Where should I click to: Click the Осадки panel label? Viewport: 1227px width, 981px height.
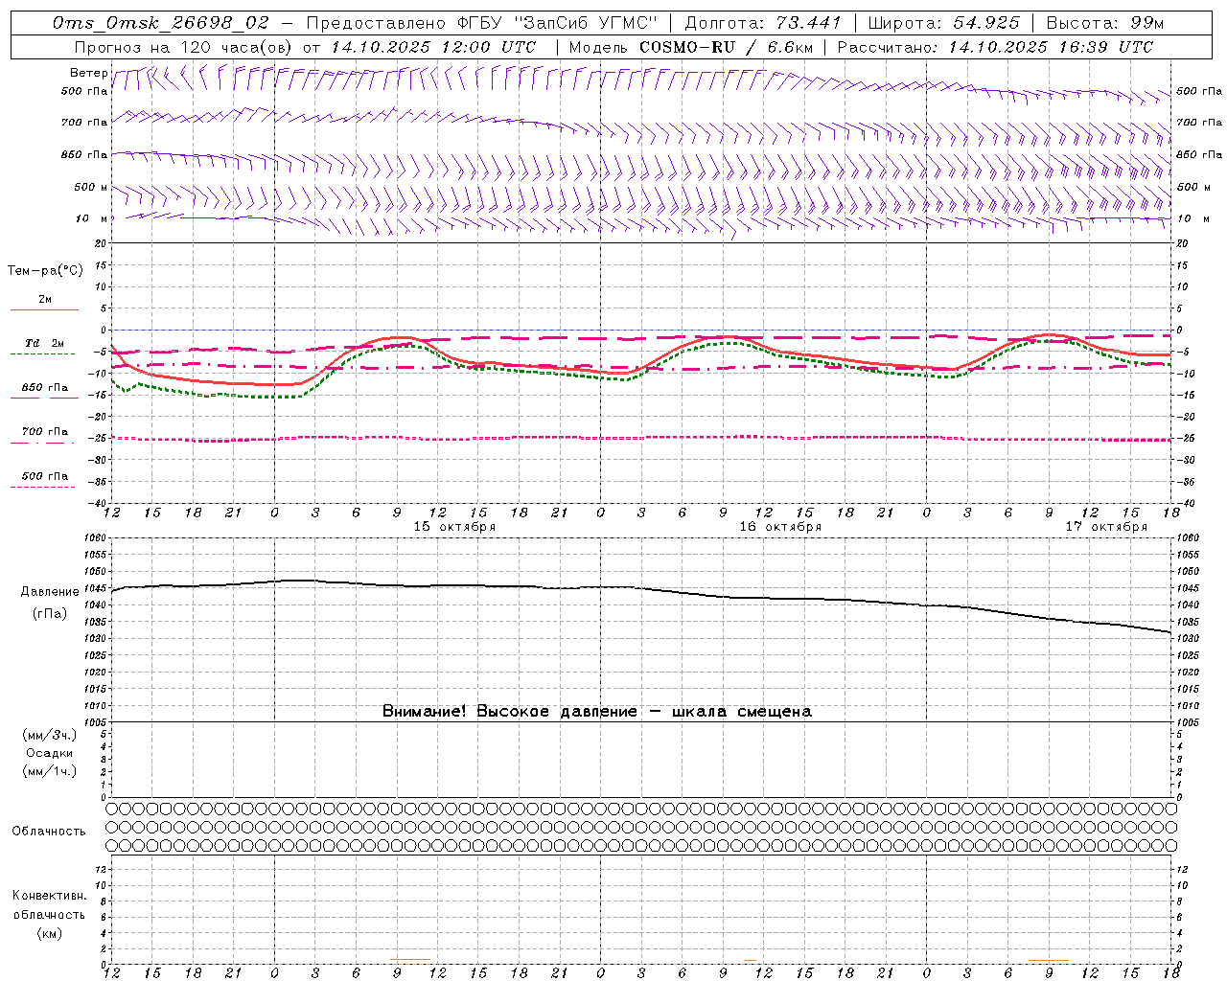click(50, 753)
